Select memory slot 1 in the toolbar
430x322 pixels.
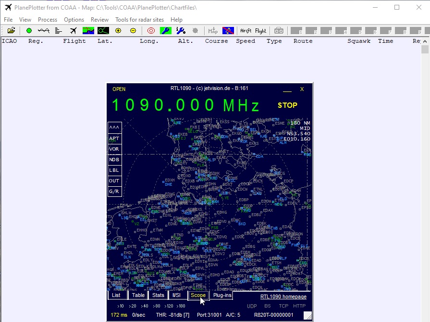point(296,30)
